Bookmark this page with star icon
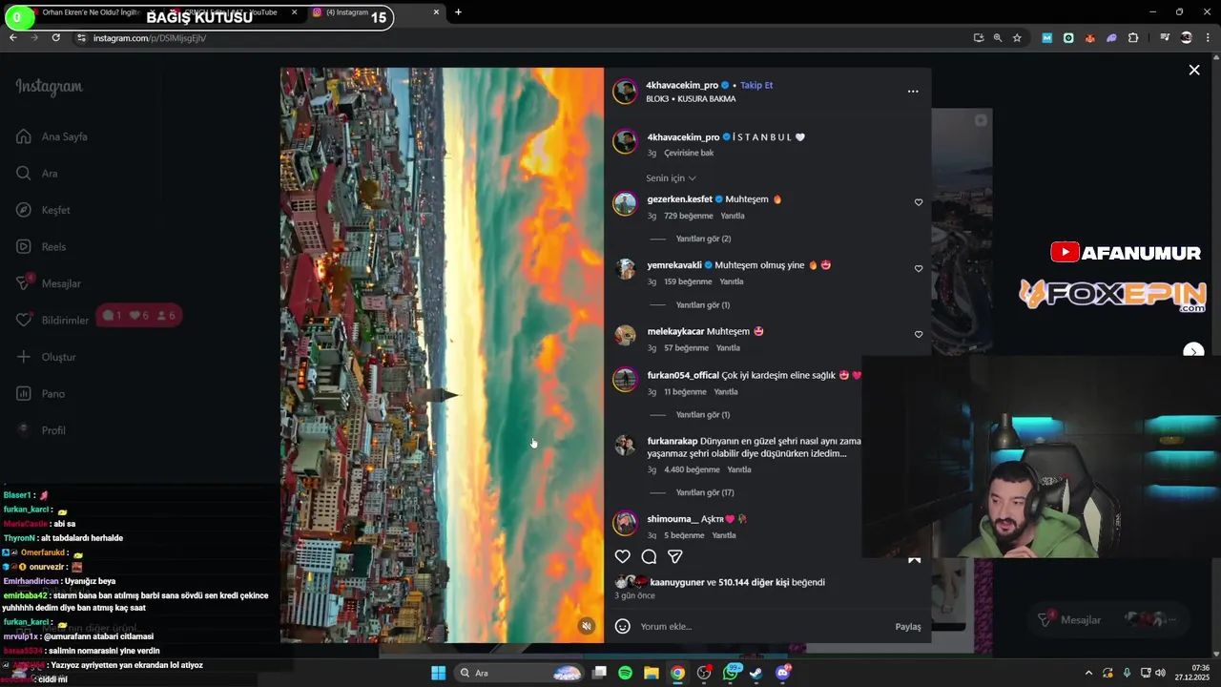The height and width of the screenshot is (687, 1221). tap(1017, 38)
